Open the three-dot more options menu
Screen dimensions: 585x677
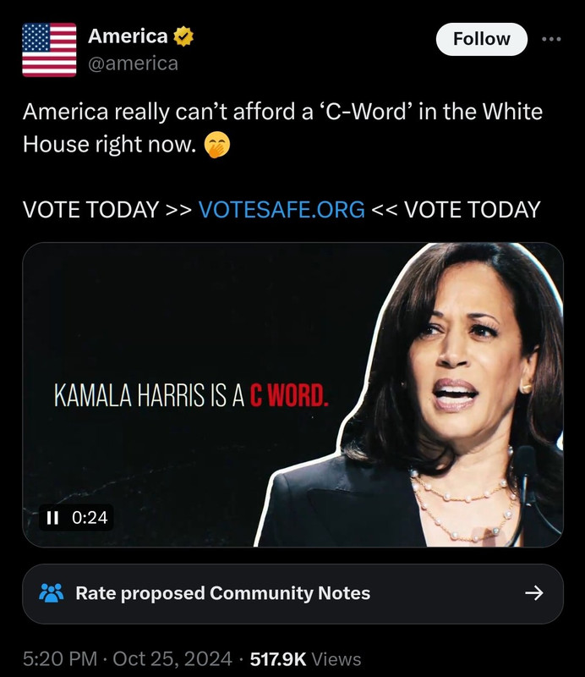(551, 39)
